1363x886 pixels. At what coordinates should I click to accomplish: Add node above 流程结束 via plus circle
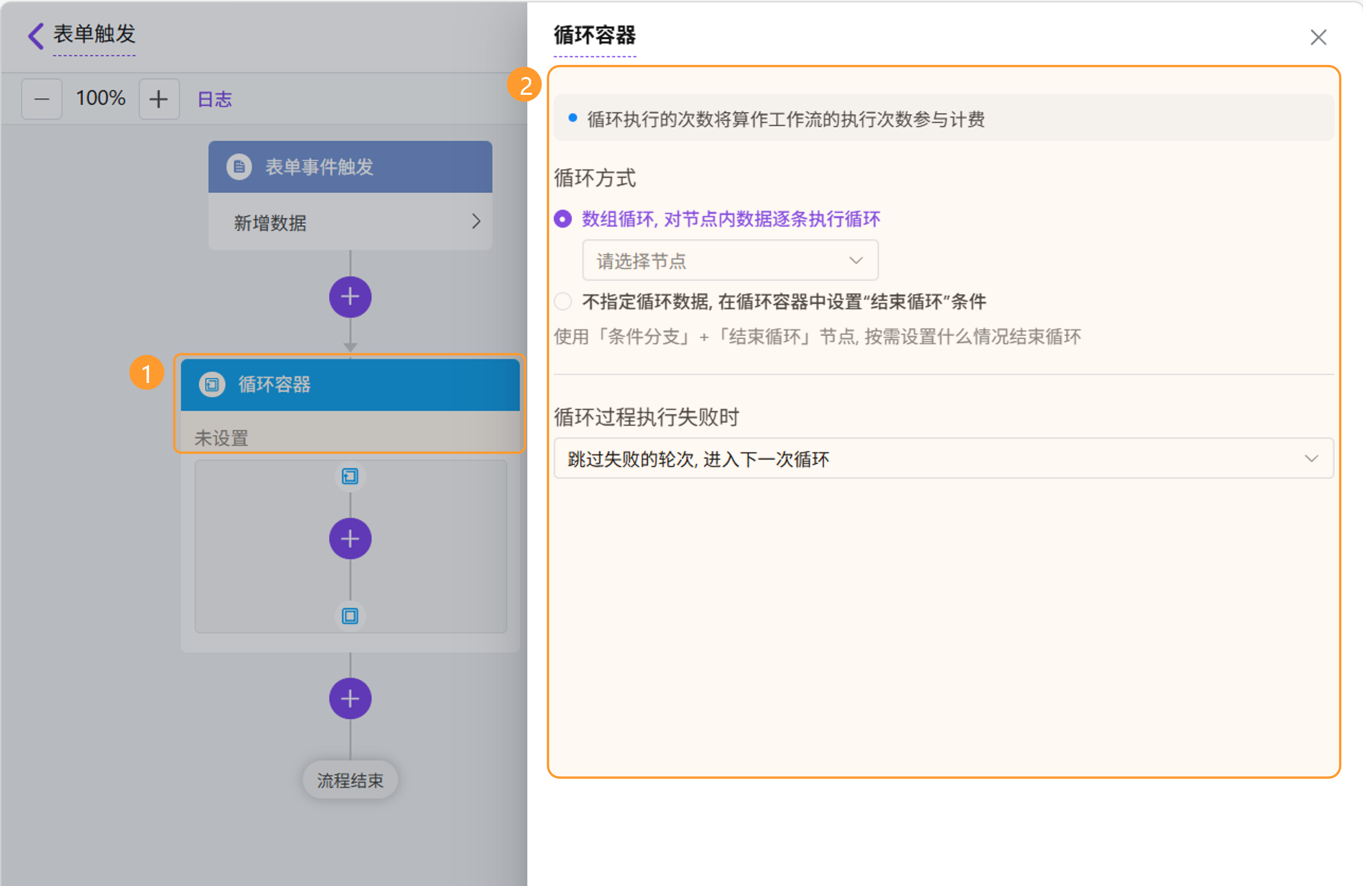(350, 699)
